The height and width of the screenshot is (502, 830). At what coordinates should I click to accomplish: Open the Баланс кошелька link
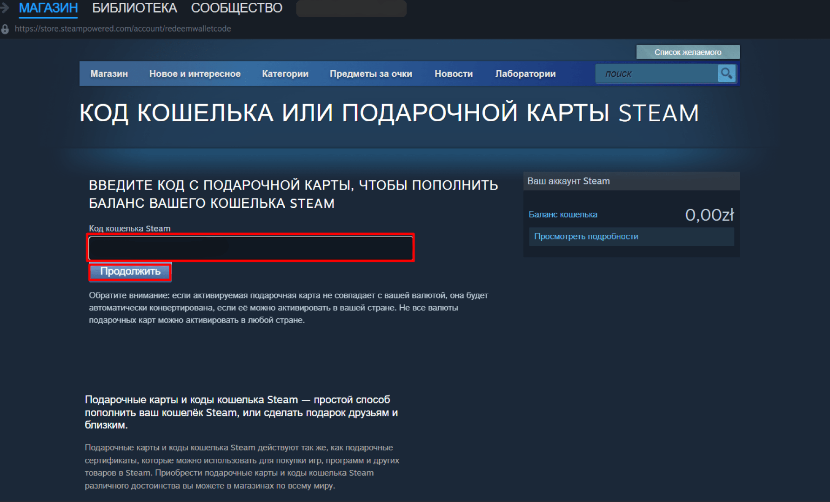coord(563,214)
